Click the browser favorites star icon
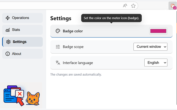Viewport: 177px width, 110px height. pyautogui.click(x=133, y=6)
